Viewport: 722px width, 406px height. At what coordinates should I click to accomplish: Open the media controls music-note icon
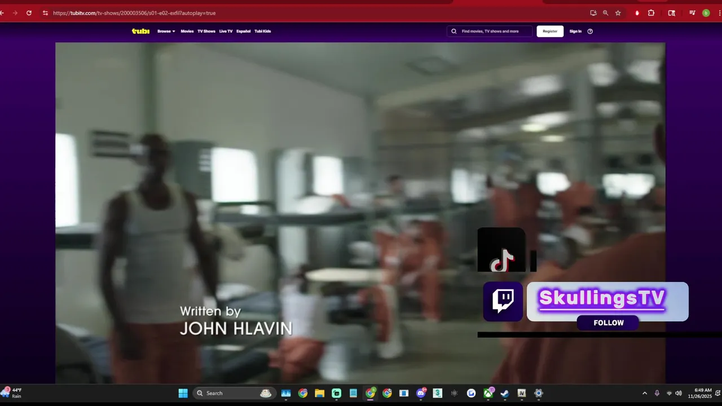(x=693, y=13)
